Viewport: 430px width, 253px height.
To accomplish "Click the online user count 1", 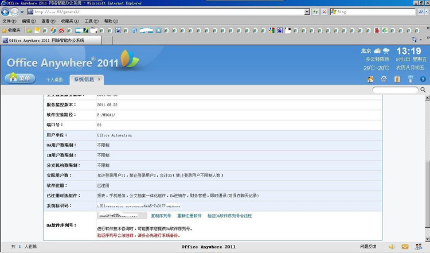I will coord(19,247).
